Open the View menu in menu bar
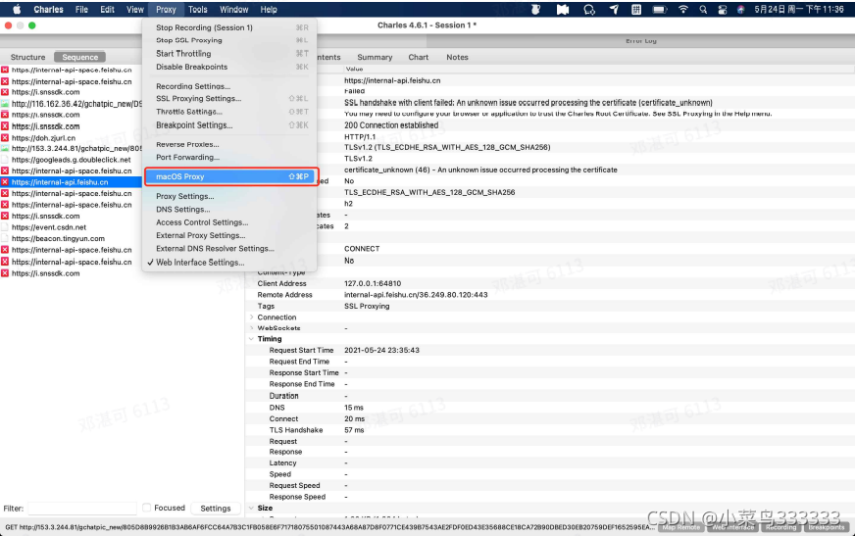The height and width of the screenshot is (536, 855). (134, 9)
